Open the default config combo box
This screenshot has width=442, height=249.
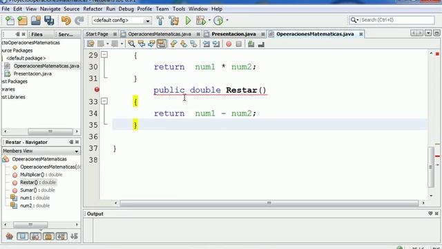pyautogui.click(x=122, y=20)
